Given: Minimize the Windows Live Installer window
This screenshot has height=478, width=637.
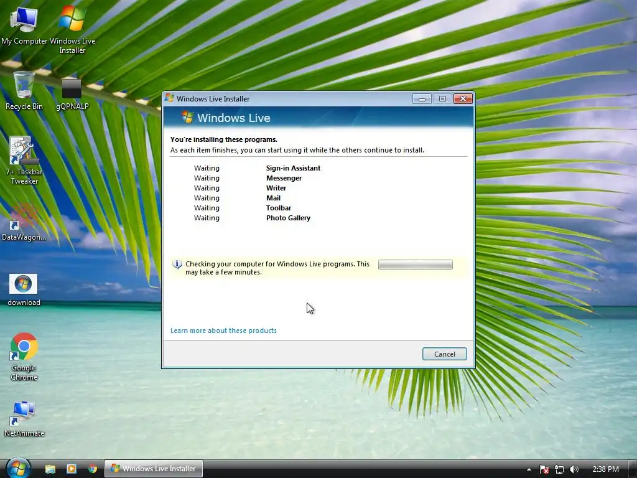Looking at the screenshot, I should [422, 99].
